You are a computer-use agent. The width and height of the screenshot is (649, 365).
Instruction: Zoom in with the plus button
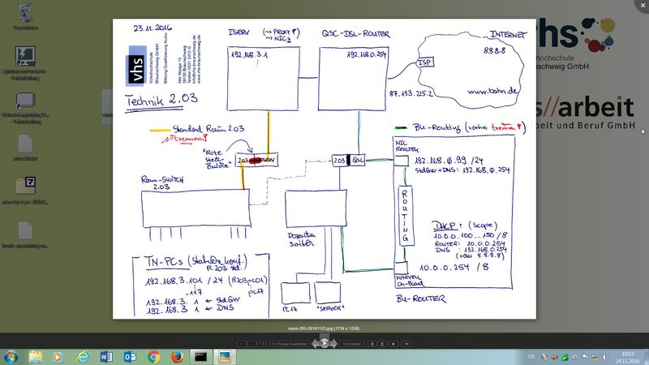pos(241,344)
